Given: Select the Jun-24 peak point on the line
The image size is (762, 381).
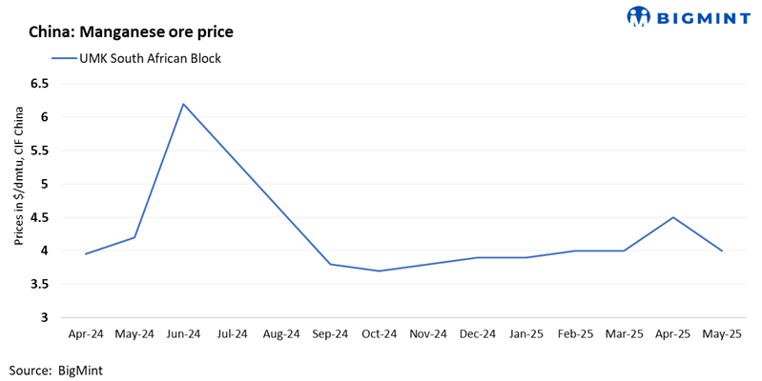Looking at the screenshot, I should 183,104.
